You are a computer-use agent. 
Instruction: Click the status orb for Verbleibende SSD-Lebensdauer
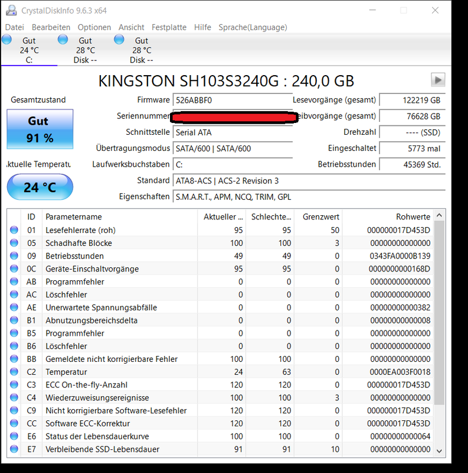[14, 449]
